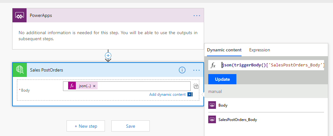333x136 pixels.
Task: Select SalesPostOrders_Body dynamic content item
Action: (266, 119)
